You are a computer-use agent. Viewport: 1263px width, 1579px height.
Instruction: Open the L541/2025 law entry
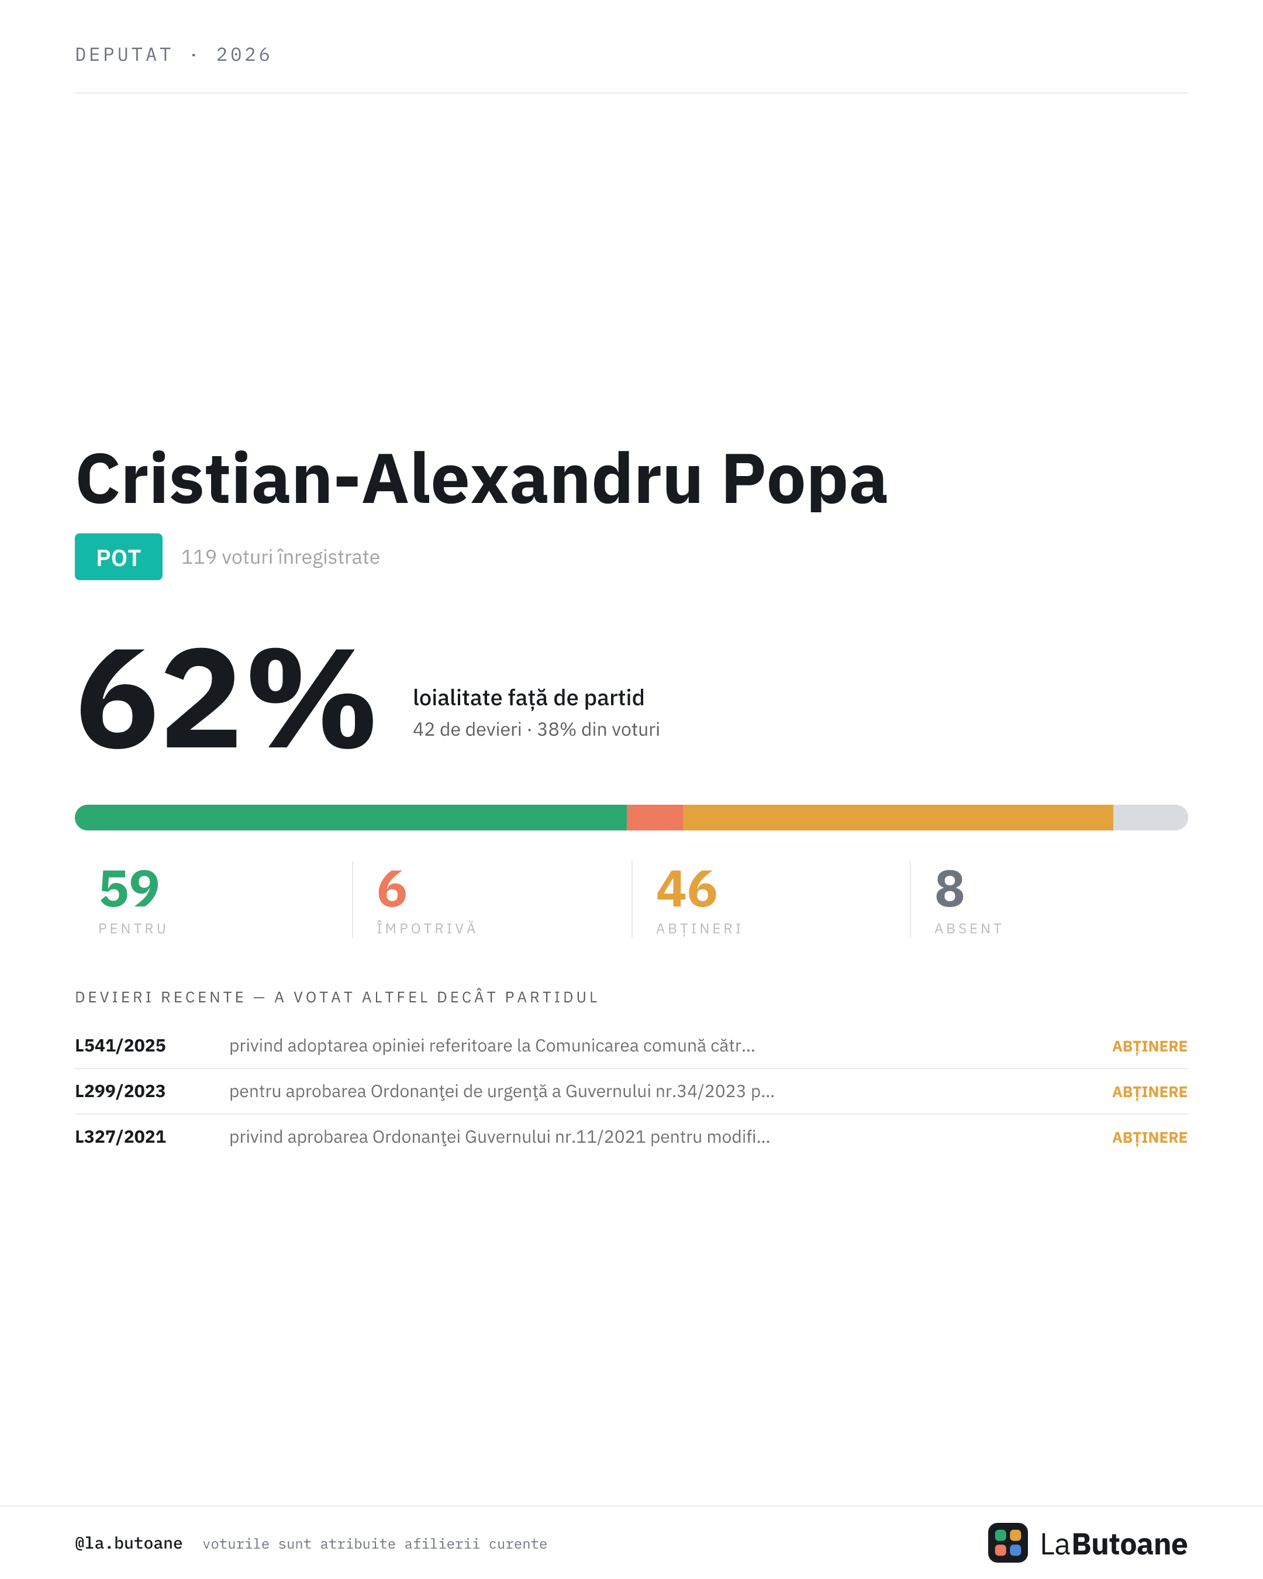tap(631, 1045)
